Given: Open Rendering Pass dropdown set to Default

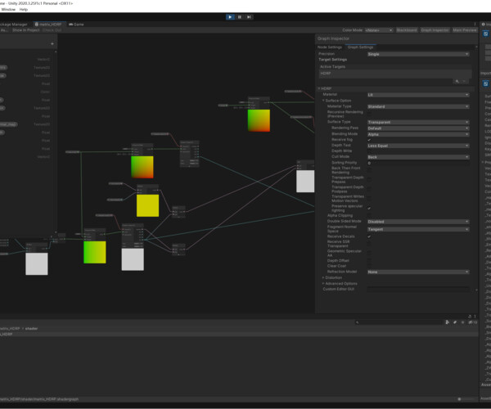Looking at the screenshot, I should coord(418,128).
